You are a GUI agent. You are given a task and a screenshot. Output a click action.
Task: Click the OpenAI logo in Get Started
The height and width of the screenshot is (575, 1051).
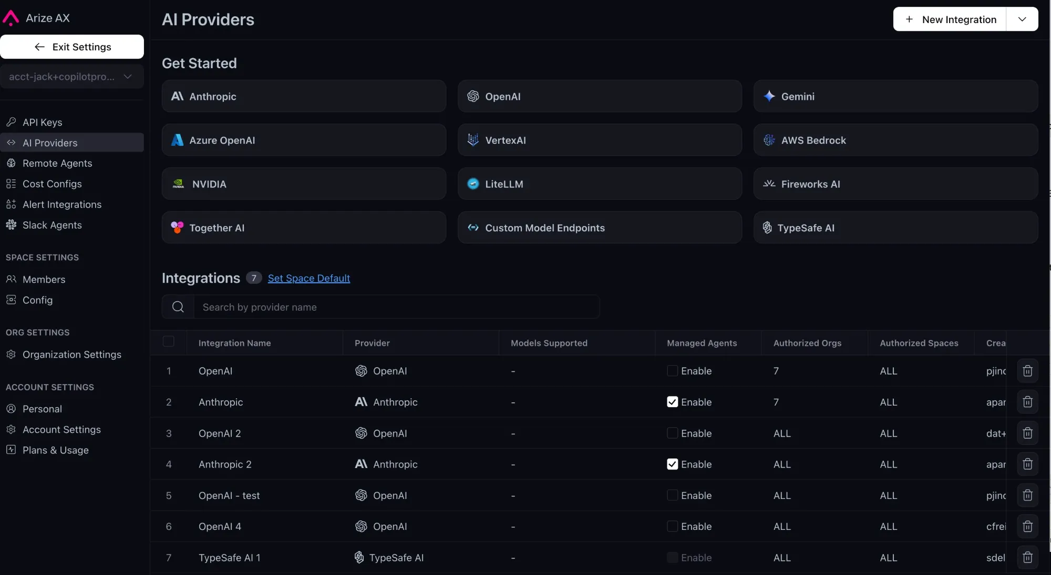tap(473, 97)
